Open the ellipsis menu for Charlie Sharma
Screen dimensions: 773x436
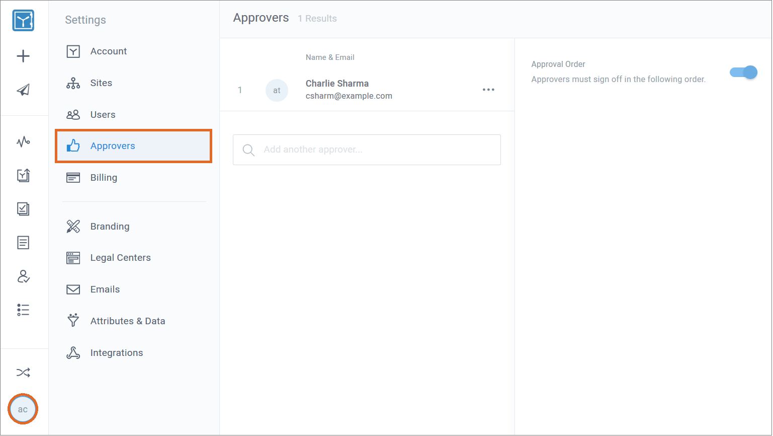(x=488, y=90)
